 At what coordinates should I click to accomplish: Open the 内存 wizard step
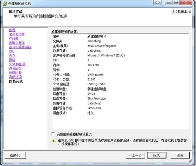[12, 56]
